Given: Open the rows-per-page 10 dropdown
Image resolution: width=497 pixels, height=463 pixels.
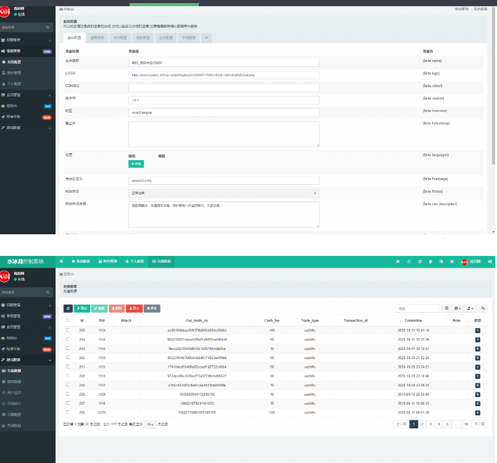Looking at the screenshot, I should pos(150,425).
